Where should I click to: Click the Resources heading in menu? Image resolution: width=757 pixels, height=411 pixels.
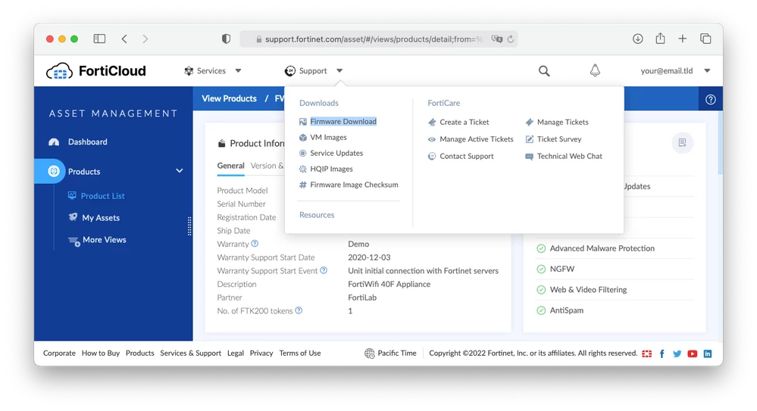(x=317, y=215)
